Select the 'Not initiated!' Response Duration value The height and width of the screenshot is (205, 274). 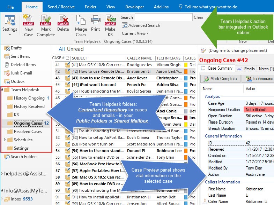[259, 110]
